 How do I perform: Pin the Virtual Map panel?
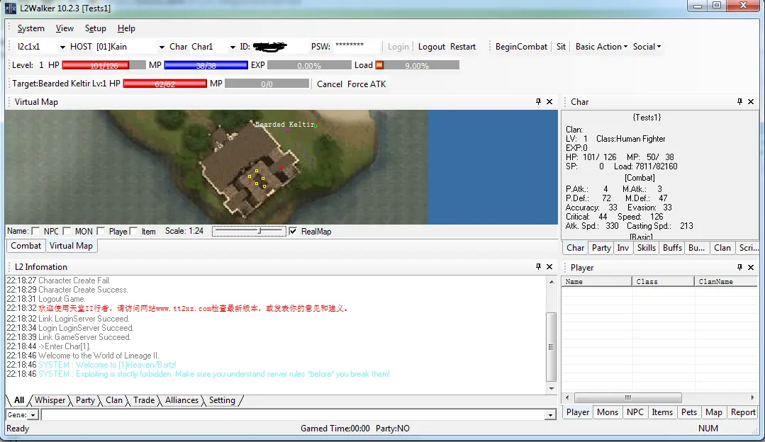click(x=538, y=102)
